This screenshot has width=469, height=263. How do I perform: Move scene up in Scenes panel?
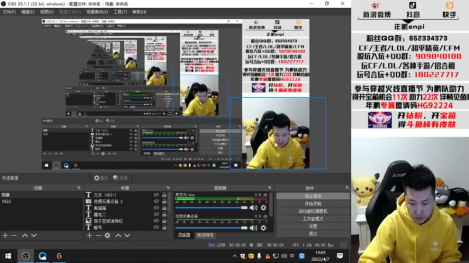click(x=25, y=236)
